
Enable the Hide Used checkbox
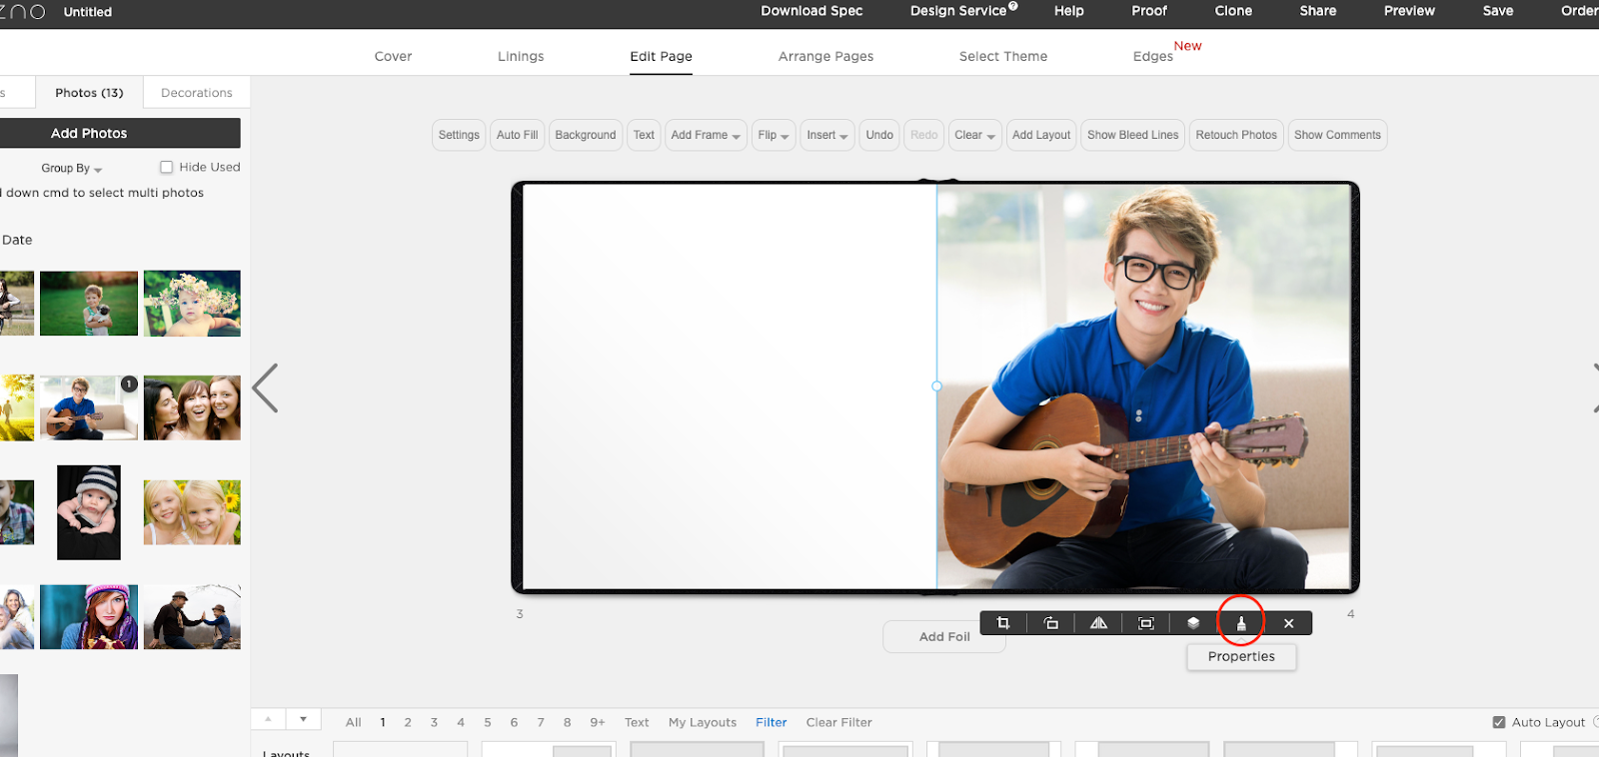[167, 168]
